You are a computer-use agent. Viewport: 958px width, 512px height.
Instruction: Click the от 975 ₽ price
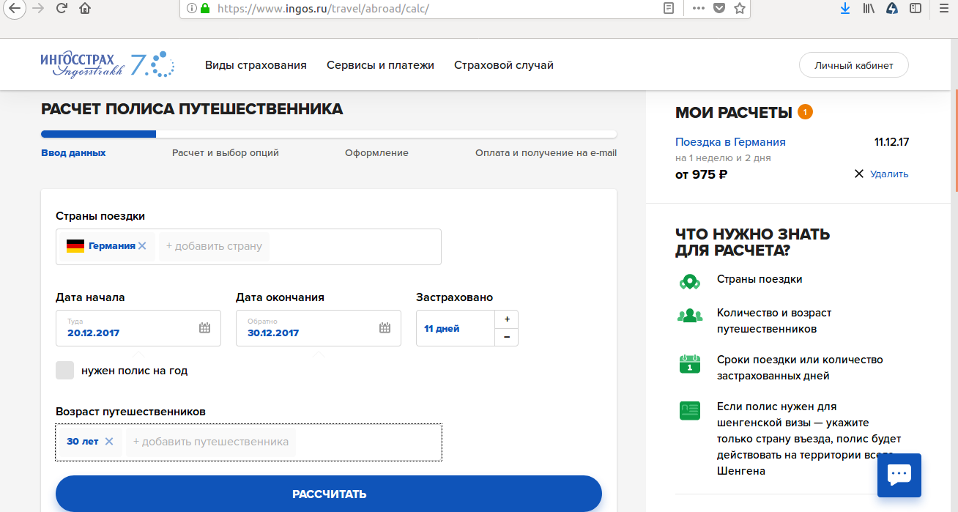click(x=701, y=174)
